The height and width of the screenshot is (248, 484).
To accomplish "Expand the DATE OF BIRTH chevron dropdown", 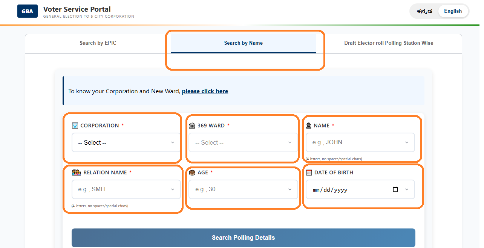I will (406, 189).
